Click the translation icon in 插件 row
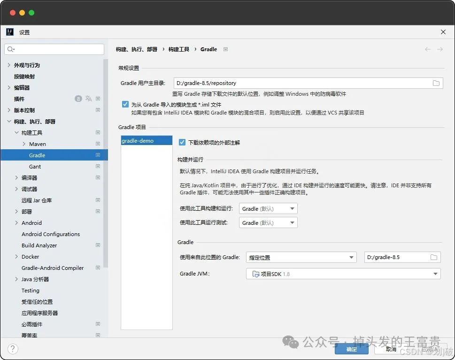455x360 pixels. click(x=88, y=99)
